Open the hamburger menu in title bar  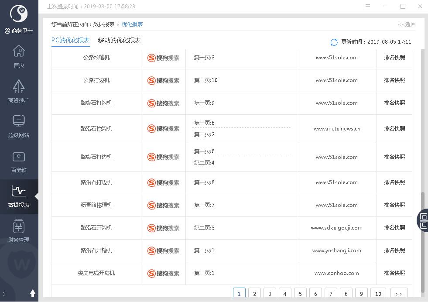click(x=368, y=7)
